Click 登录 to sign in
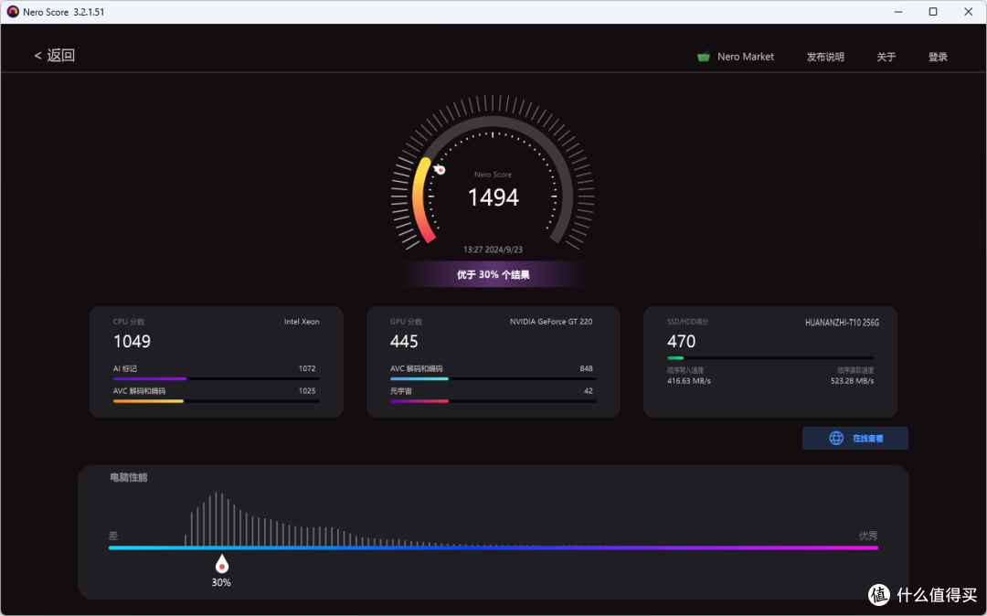Viewport: 987px width, 616px height. pos(938,57)
